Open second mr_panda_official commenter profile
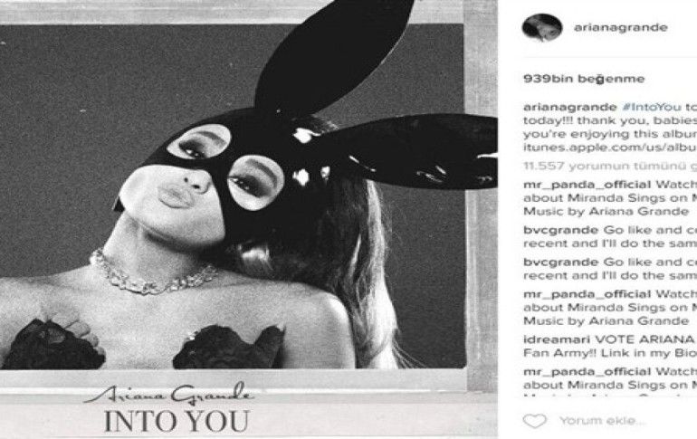The height and width of the screenshot is (439, 697). [x=587, y=294]
